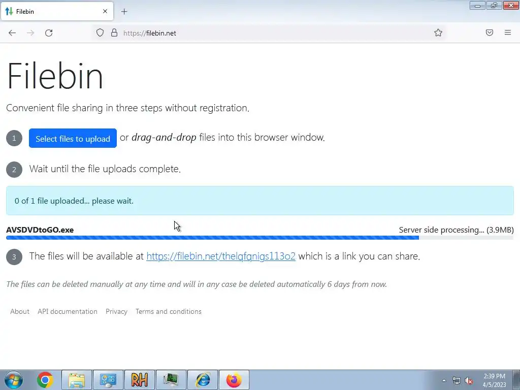520x390 pixels.
Task: Select the Filebin browser tab
Action: pos(57,11)
